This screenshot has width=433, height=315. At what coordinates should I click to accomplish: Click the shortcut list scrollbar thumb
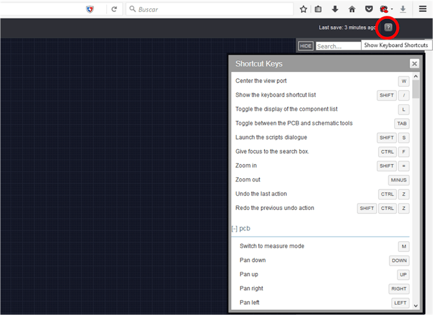tap(416, 89)
